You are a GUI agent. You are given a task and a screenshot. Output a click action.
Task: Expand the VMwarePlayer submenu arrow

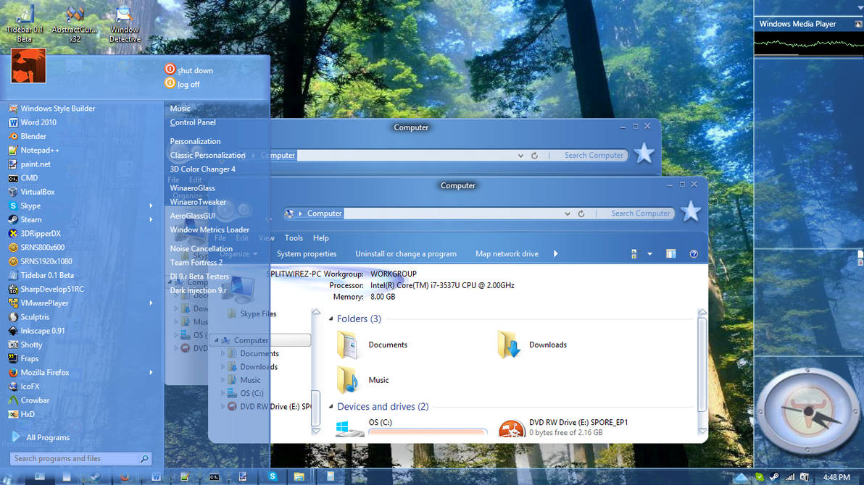click(x=151, y=303)
